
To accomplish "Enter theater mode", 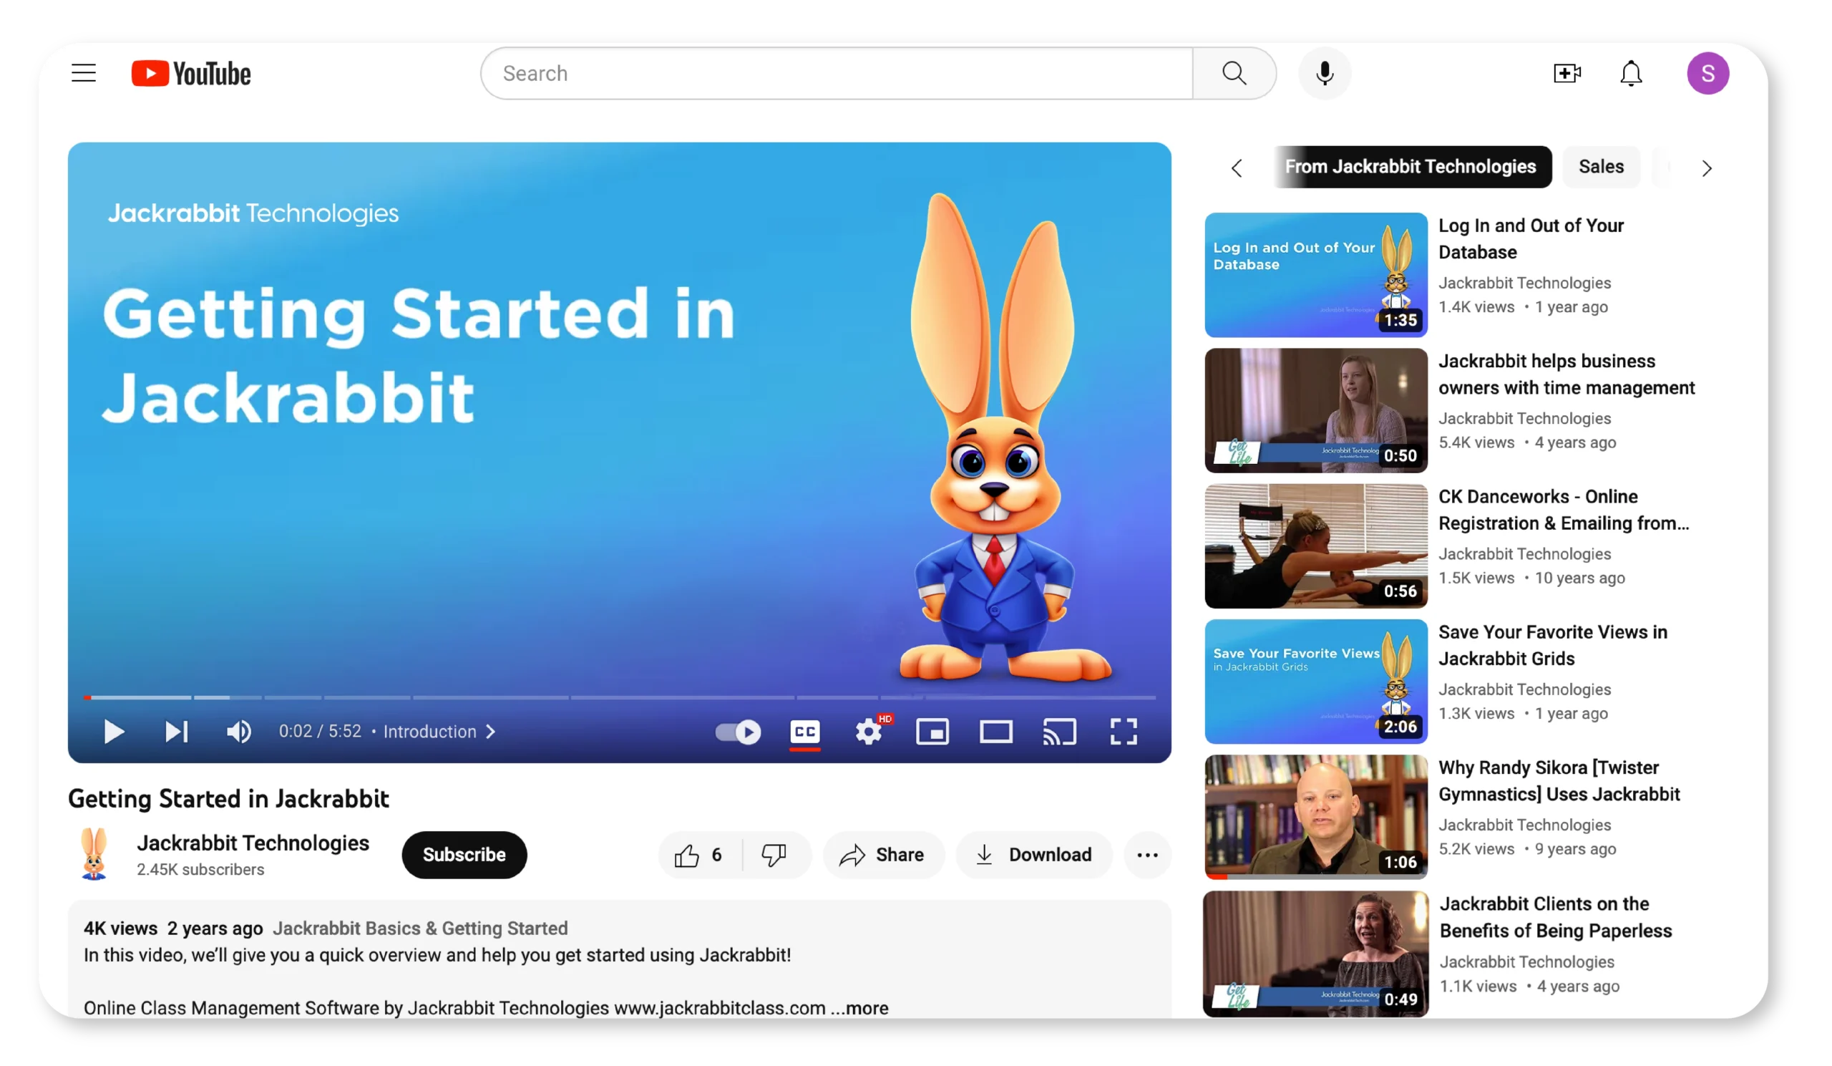I will [996, 732].
